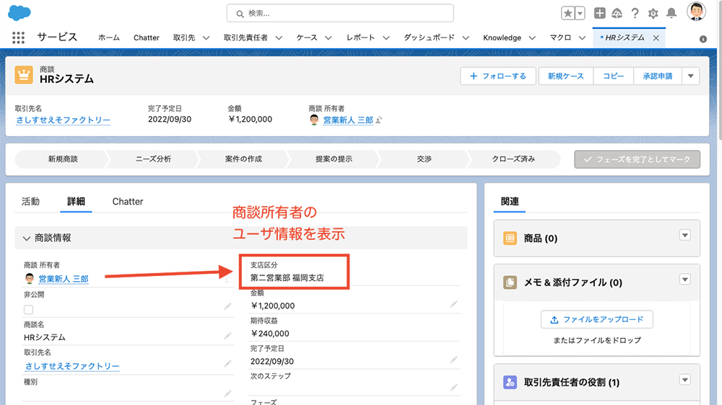The image size is (722, 405).
Task: Edit the 商談名 field pencil icon
Action: tap(228, 336)
